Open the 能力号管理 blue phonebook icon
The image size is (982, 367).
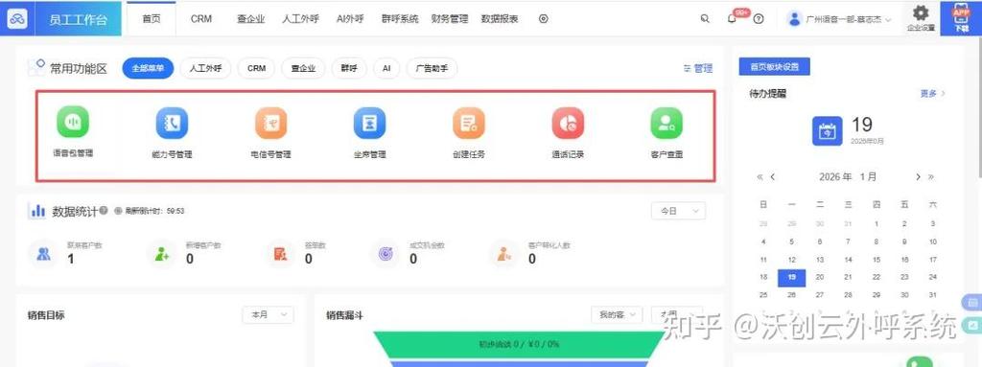(x=172, y=123)
